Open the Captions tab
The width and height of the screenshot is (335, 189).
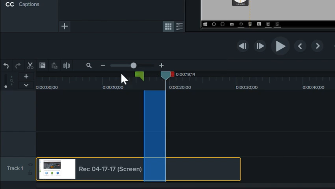pos(22,4)
